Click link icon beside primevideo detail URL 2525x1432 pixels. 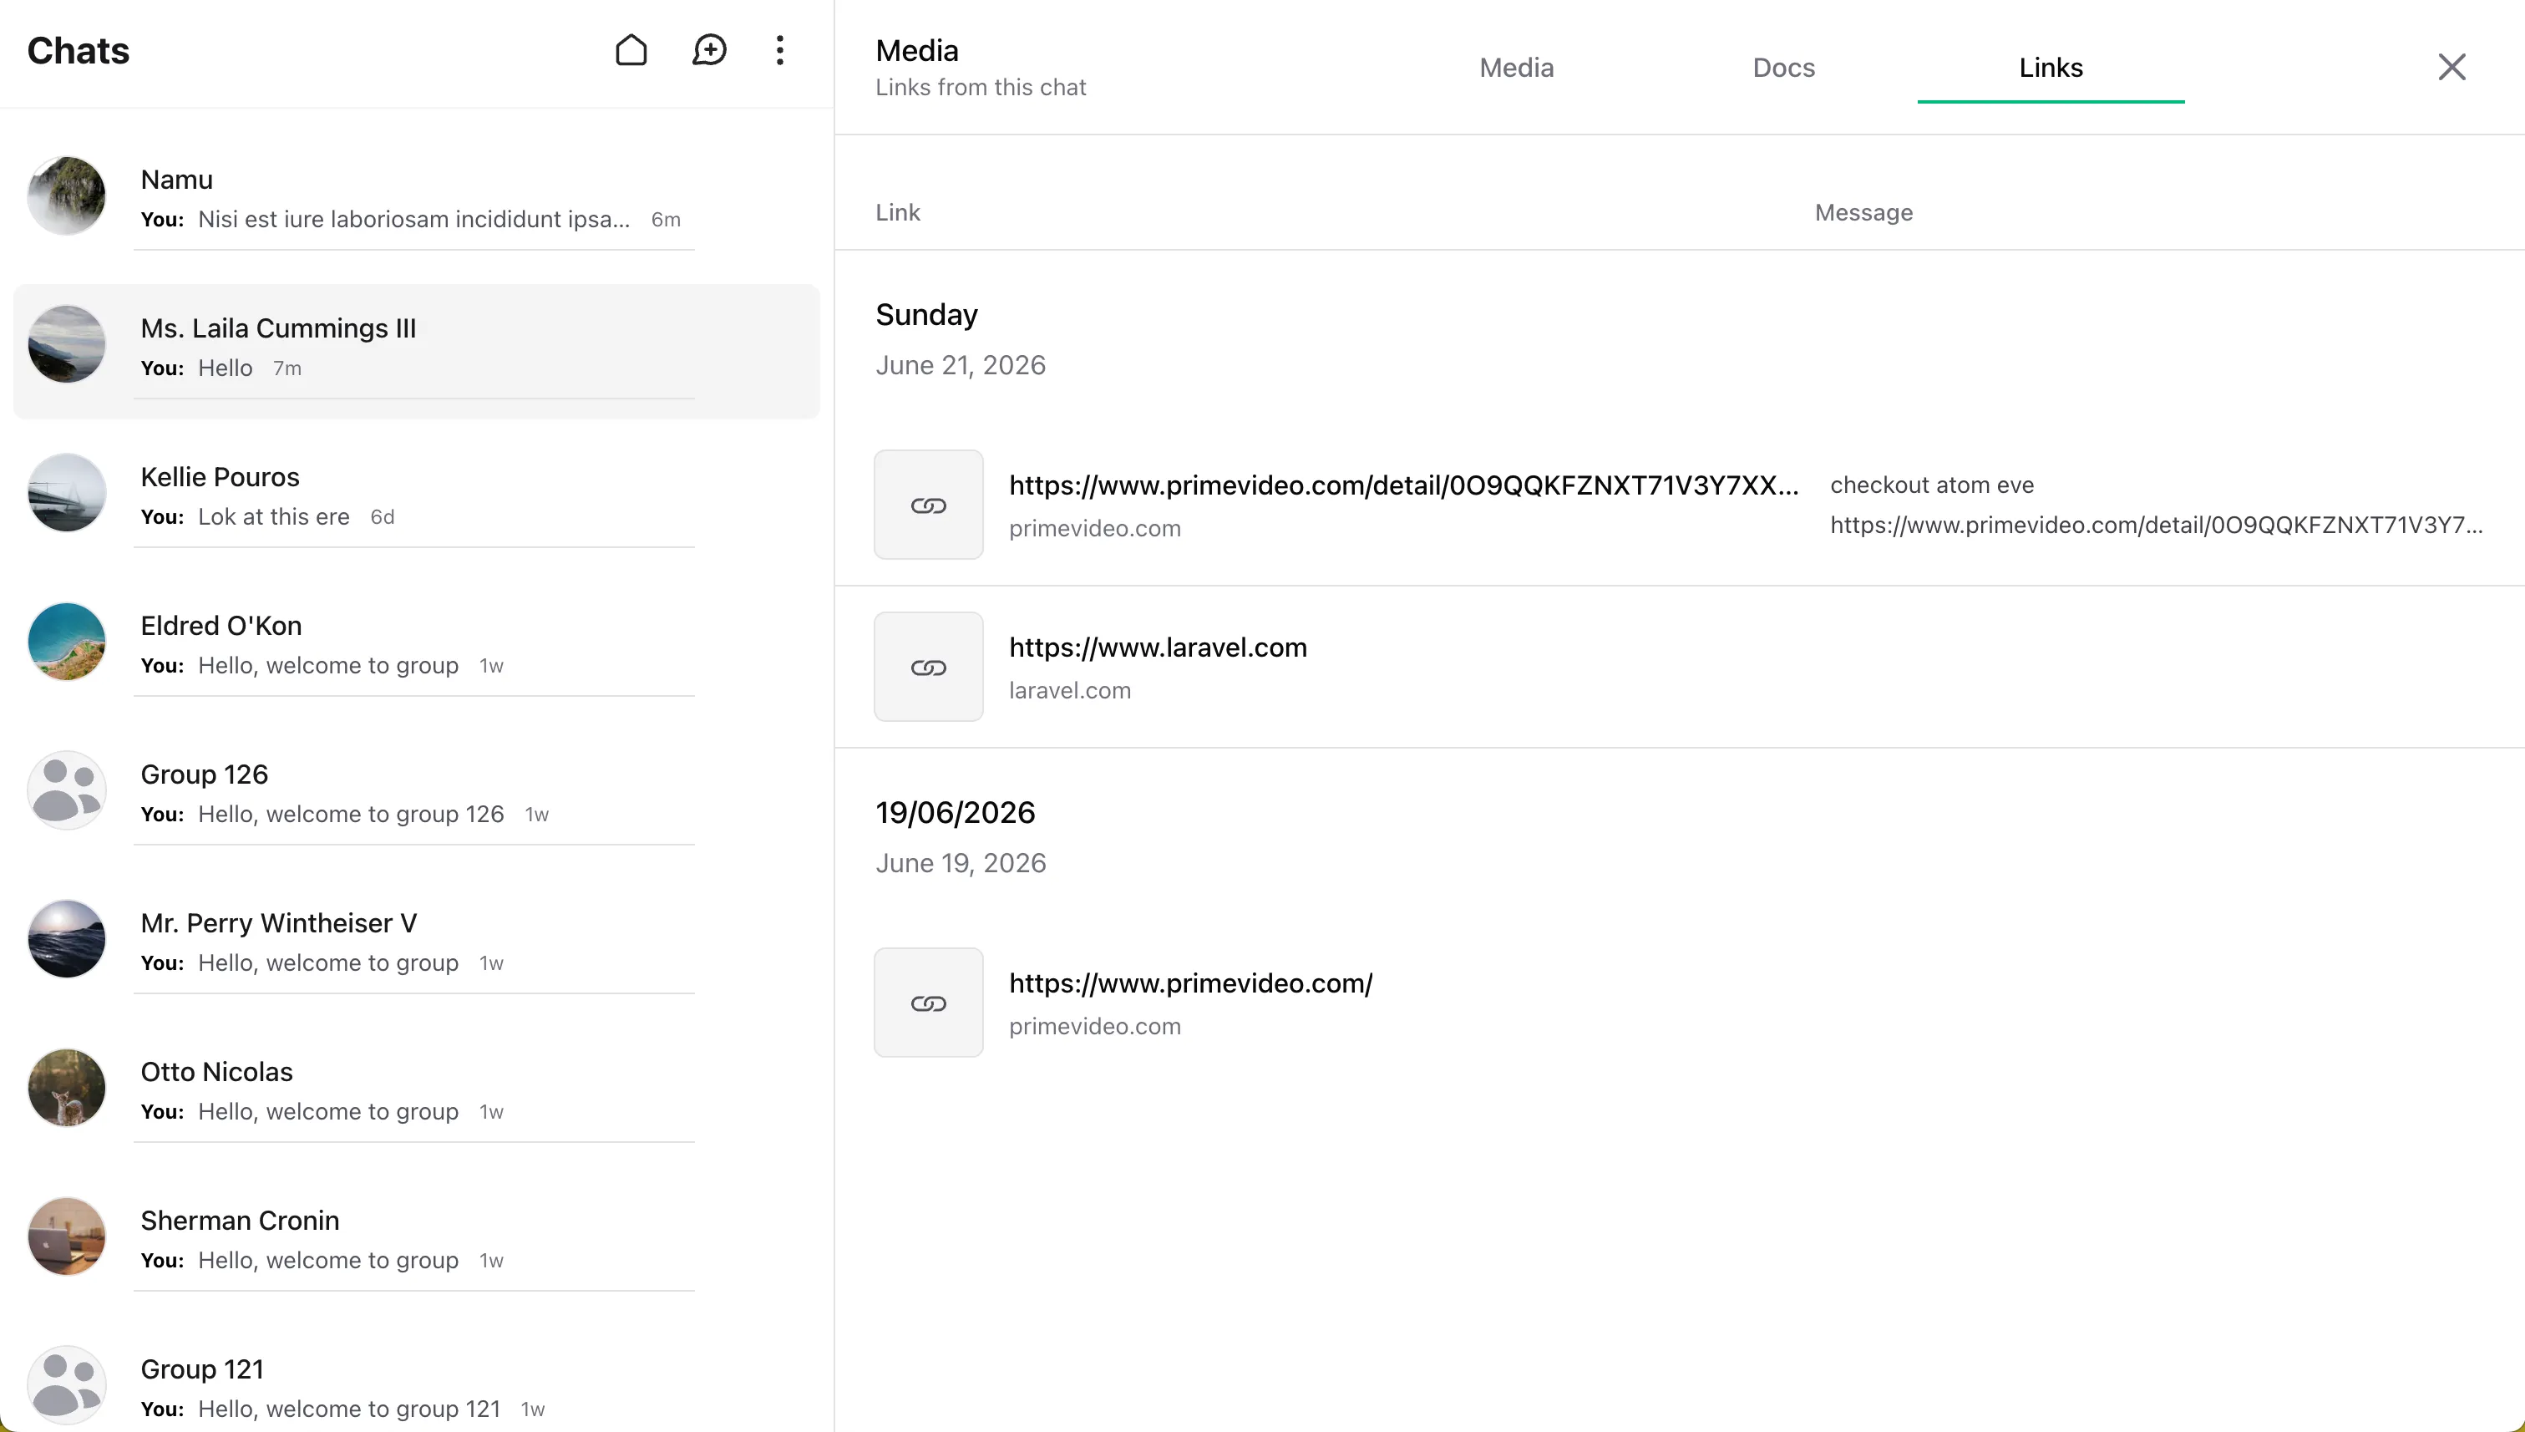pos(928,505)
